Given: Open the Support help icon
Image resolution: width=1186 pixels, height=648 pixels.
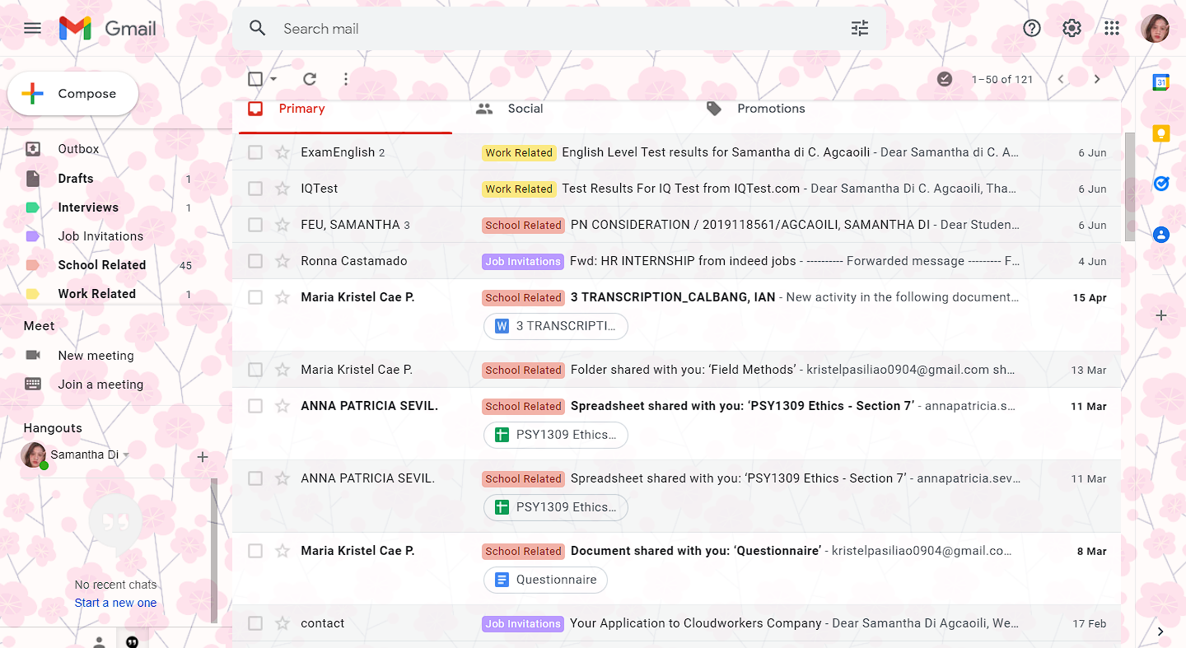Looking at the screenshot, I should (1032, 28).
